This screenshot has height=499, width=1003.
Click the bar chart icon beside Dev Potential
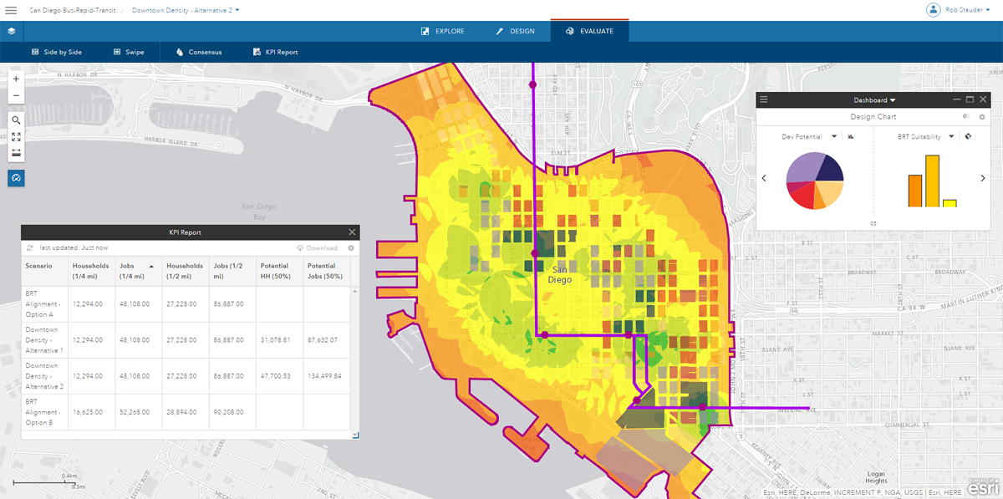click(x=851, y=136)
